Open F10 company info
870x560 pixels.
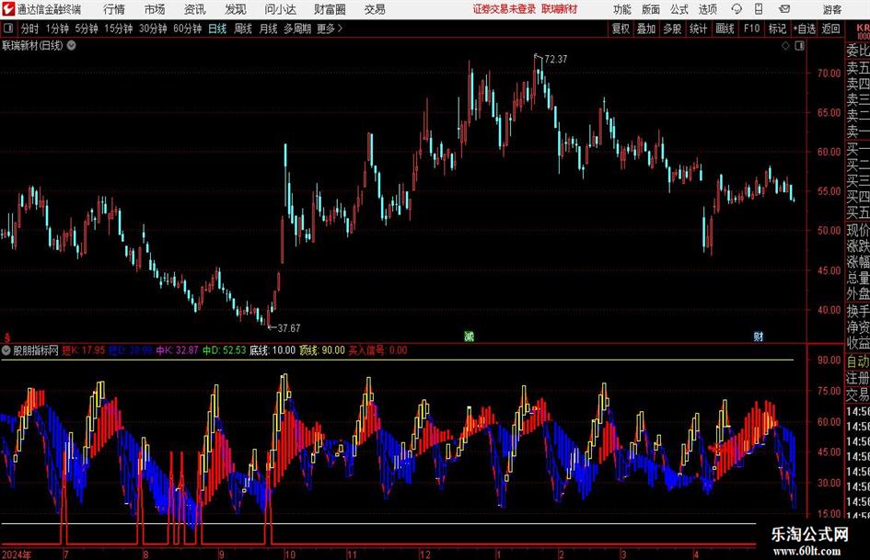(751, 29)
